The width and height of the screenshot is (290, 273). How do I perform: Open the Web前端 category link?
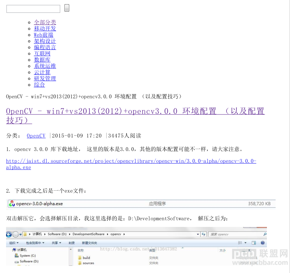tap(44, 35)
